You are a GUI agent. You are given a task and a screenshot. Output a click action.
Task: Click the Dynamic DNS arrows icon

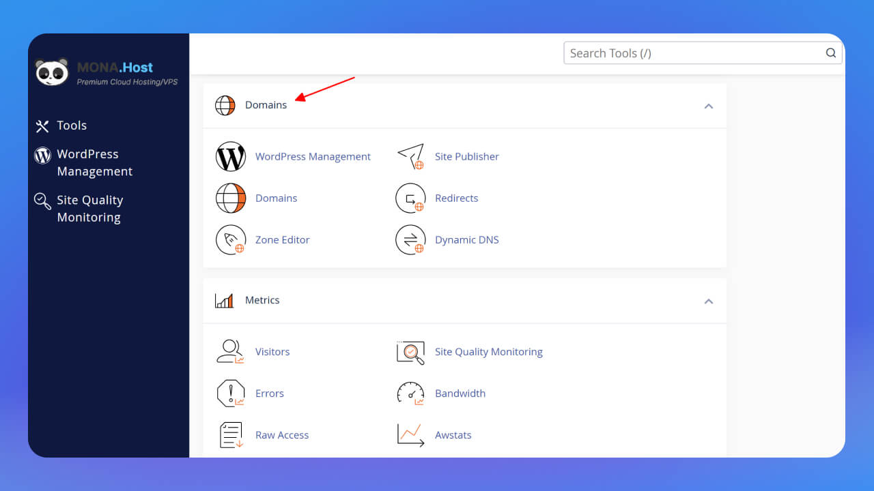pos(410,240)
